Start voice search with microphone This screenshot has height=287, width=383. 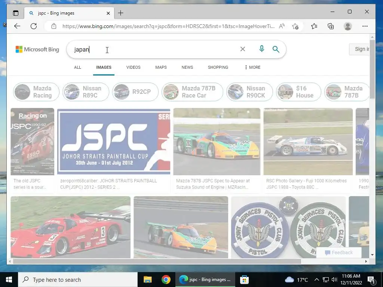click(x=261, y=49)
